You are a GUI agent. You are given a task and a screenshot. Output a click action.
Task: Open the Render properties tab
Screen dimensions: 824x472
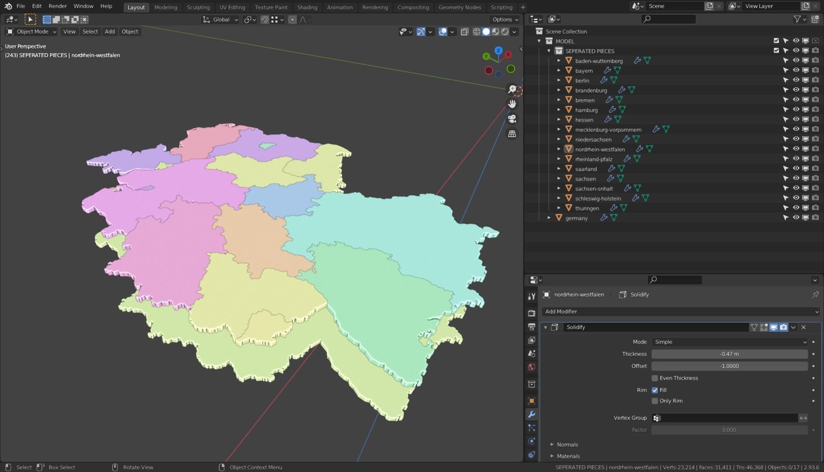(x=531, y=313)
